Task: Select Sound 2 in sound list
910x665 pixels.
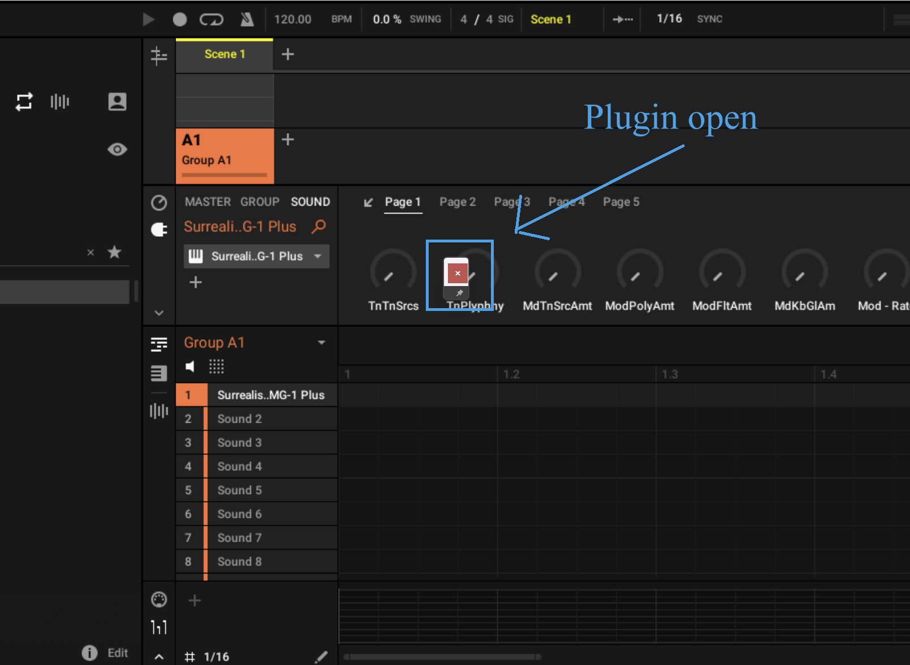Action: [257, 419]
